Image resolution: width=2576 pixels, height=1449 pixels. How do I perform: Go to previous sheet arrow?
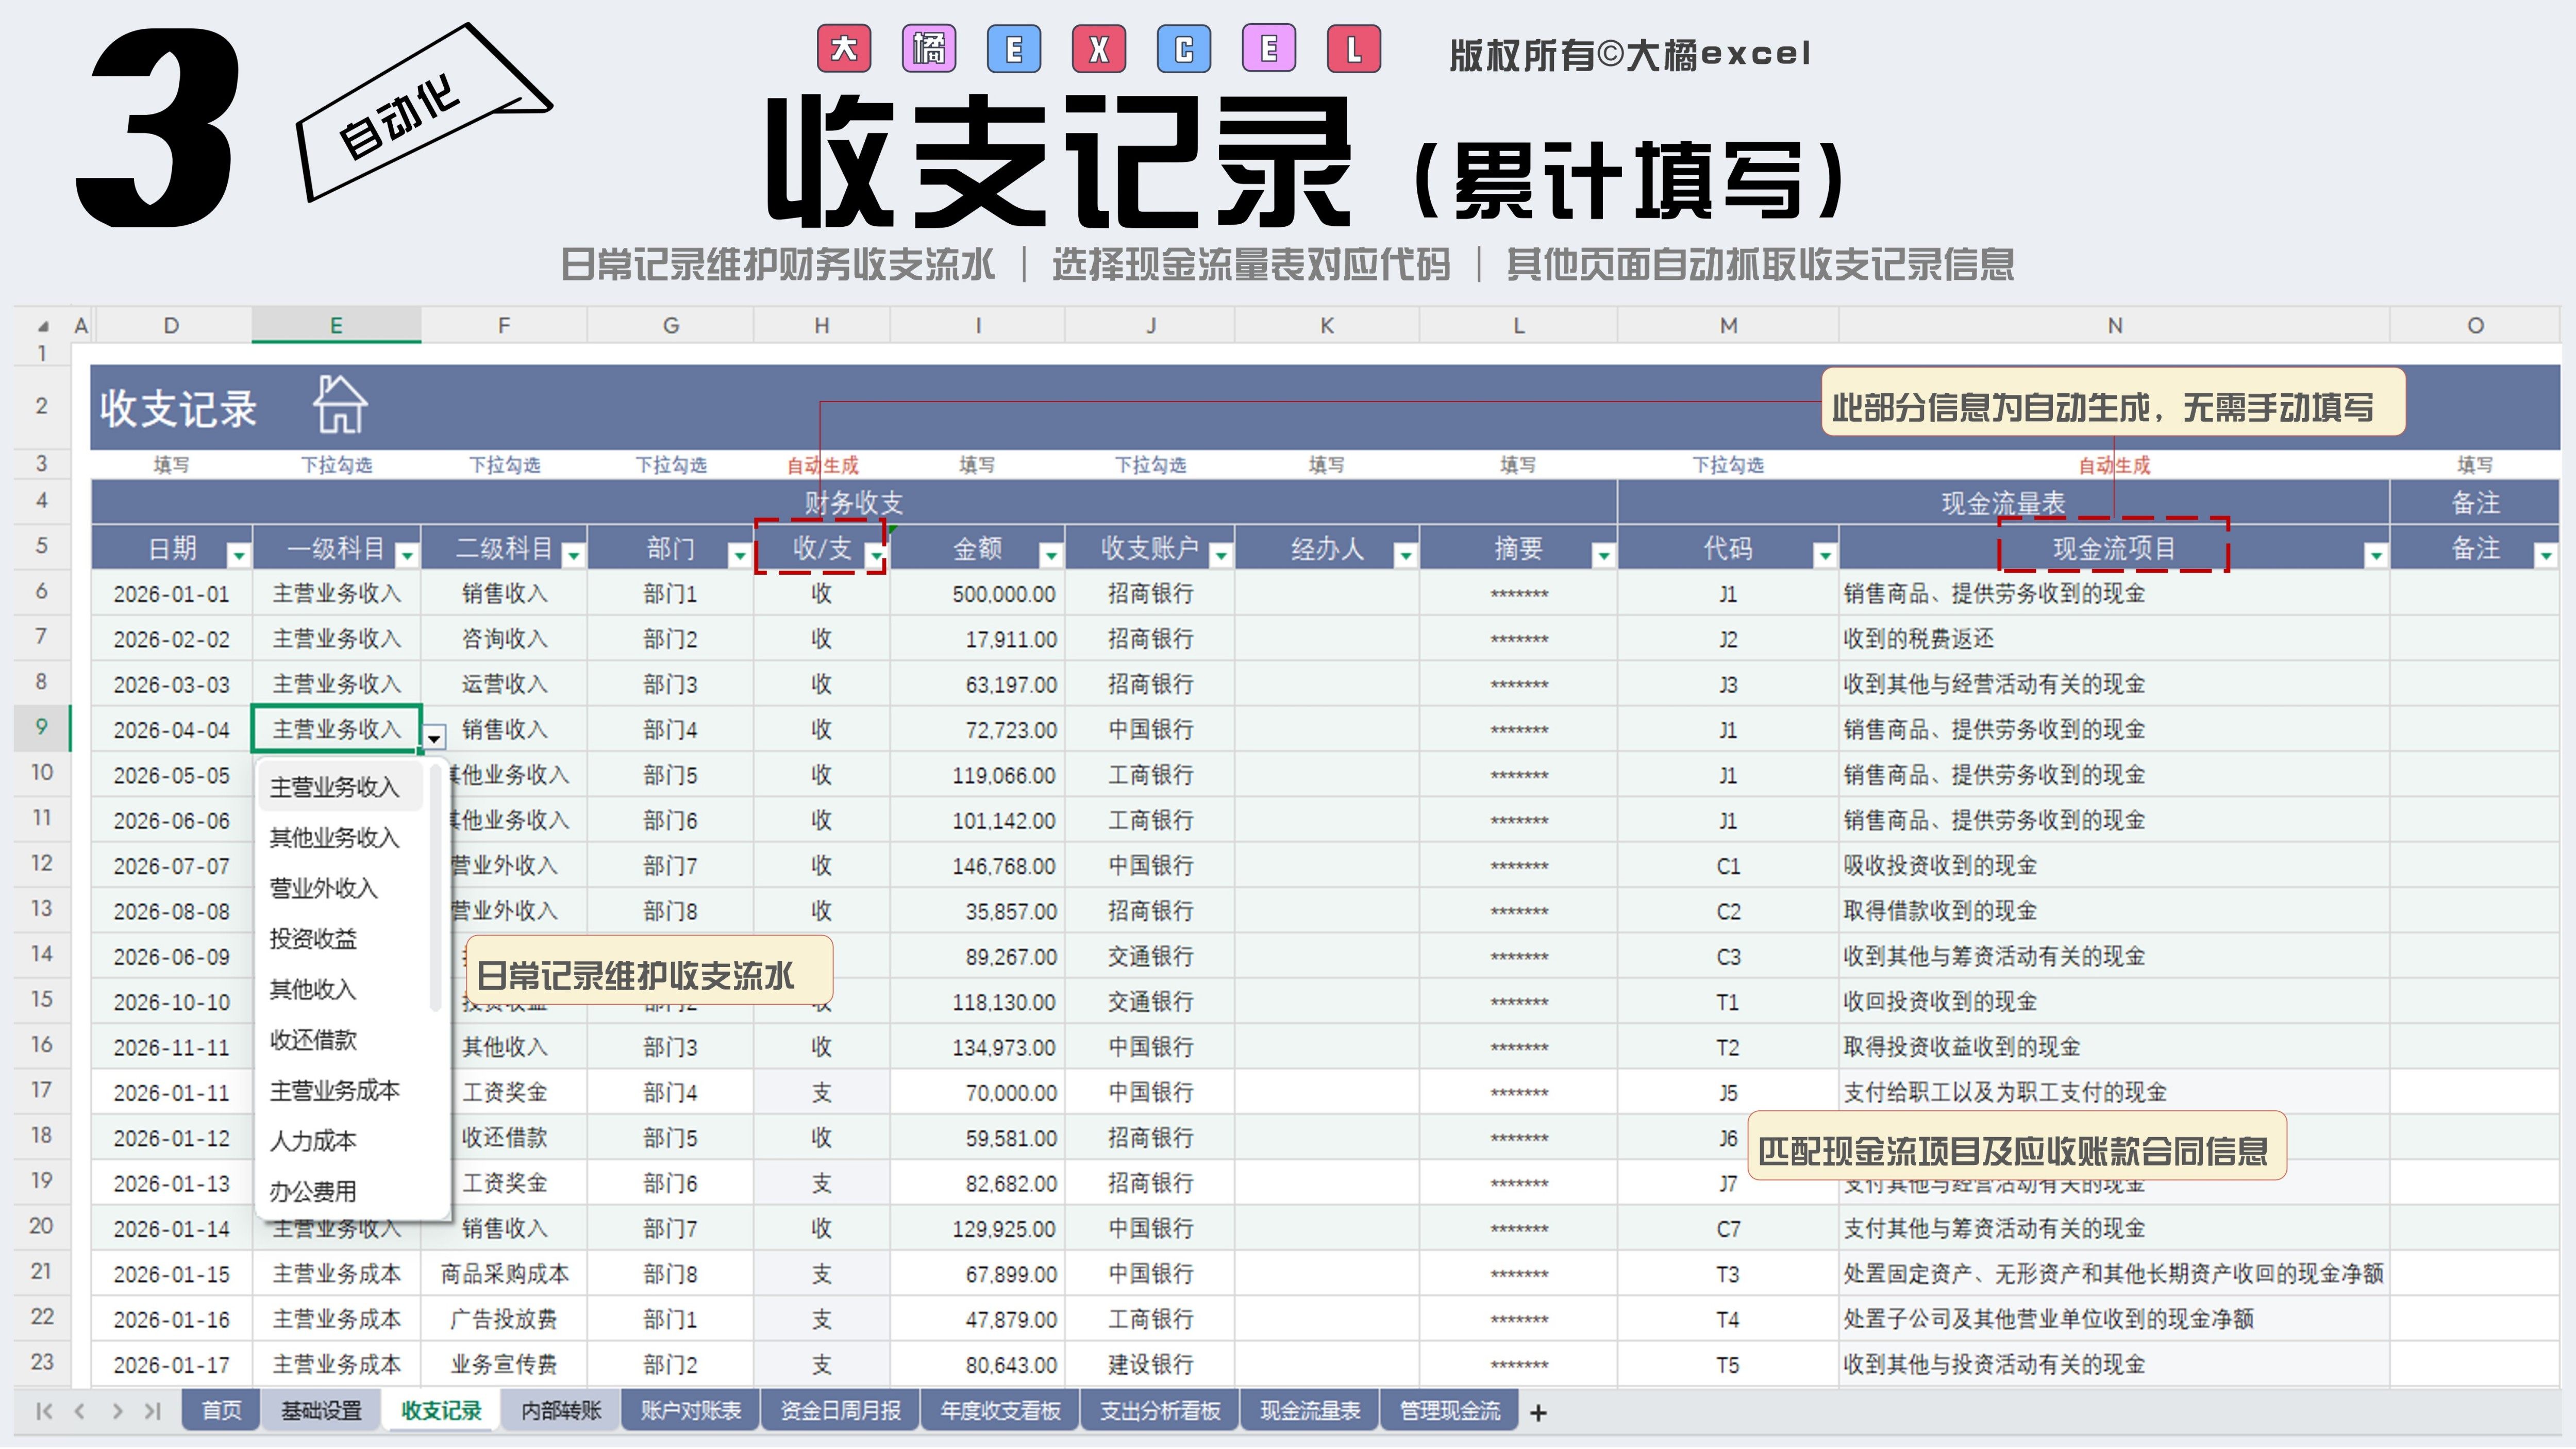tap(80, 1411)
